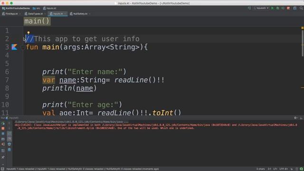Click the red Stop icon in top toolbar
304x171 pixels.
point(288,8)
